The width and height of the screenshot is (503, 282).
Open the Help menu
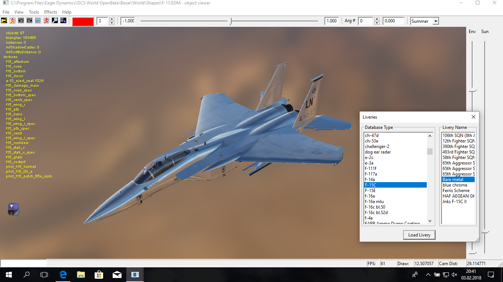[67, 12]
